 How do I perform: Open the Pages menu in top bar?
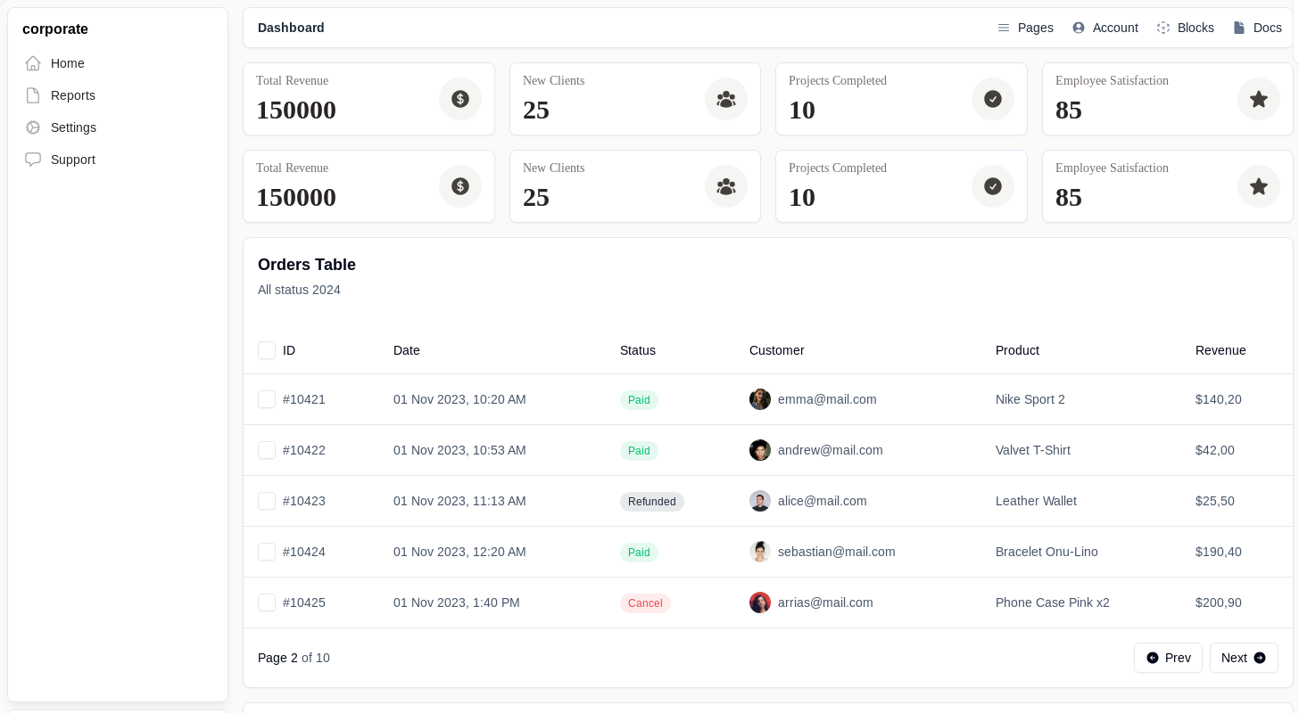pyautogui.click(x=1025, y=28)
